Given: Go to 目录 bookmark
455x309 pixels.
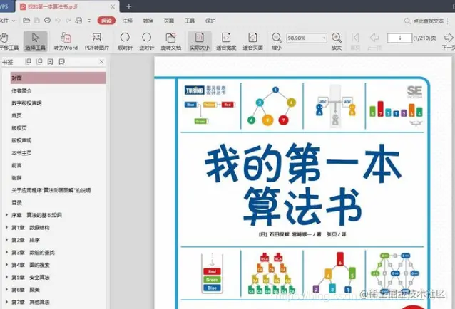Looking at the screenshot, I should pyautogui.click(x=16, y=203).
